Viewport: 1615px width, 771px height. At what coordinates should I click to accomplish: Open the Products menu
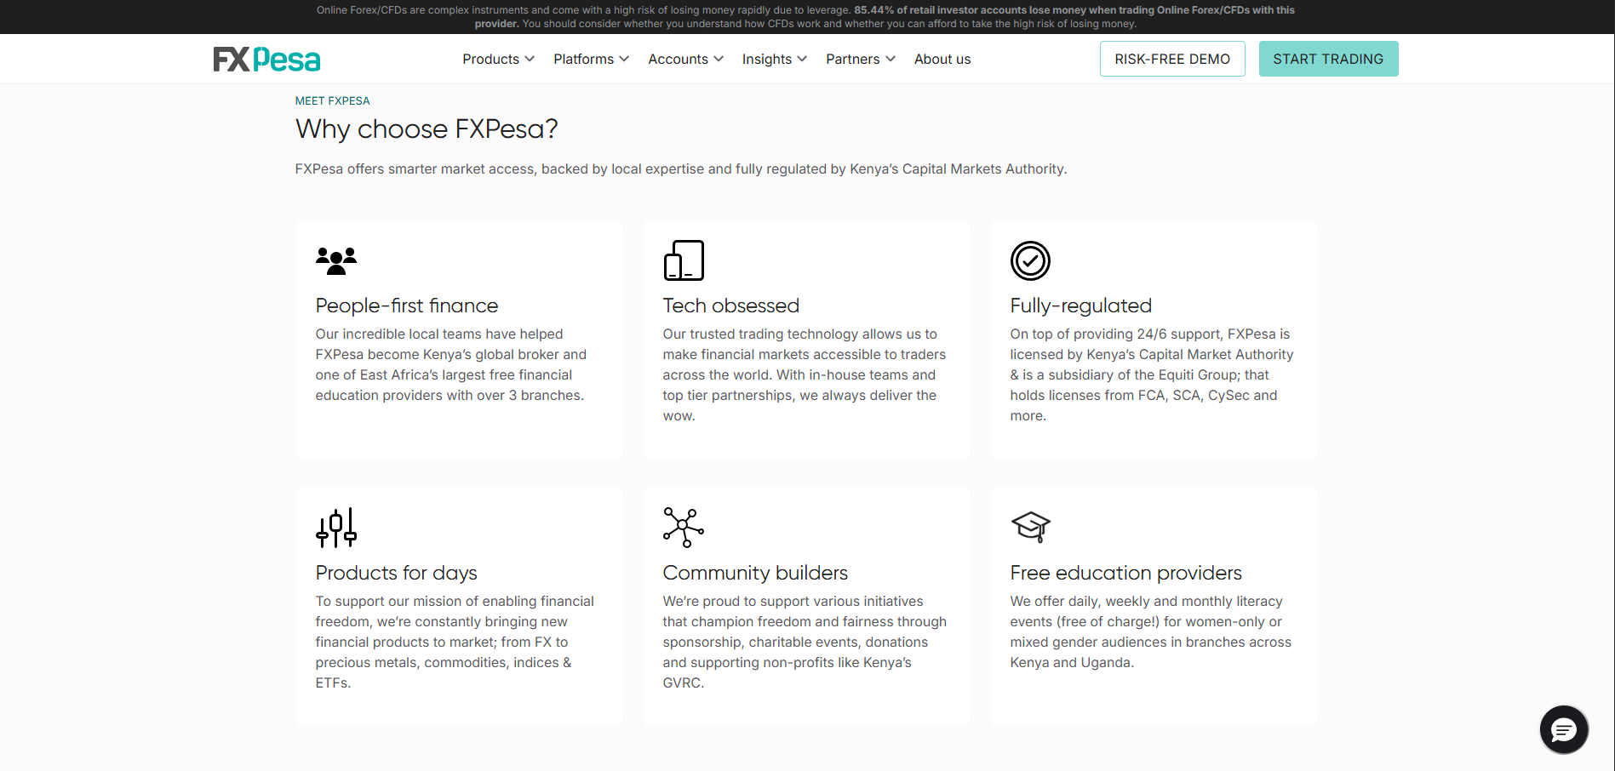coord(498,59)
